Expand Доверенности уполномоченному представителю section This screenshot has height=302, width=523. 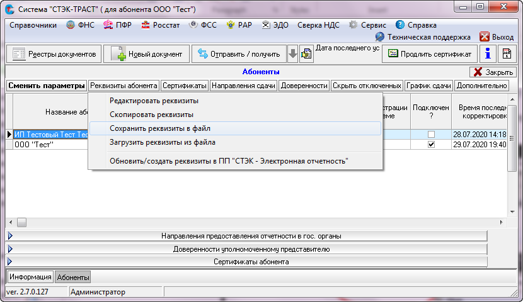(x=246, y=249)
